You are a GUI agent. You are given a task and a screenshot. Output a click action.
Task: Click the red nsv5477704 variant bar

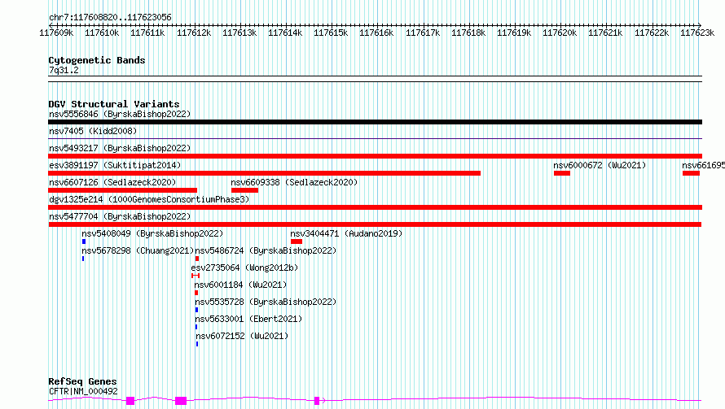point(375,224)
